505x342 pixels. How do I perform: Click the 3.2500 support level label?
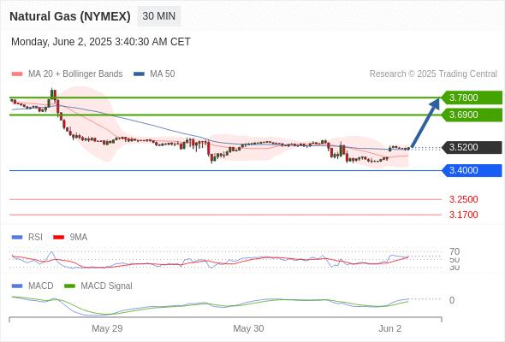[463, 199]
